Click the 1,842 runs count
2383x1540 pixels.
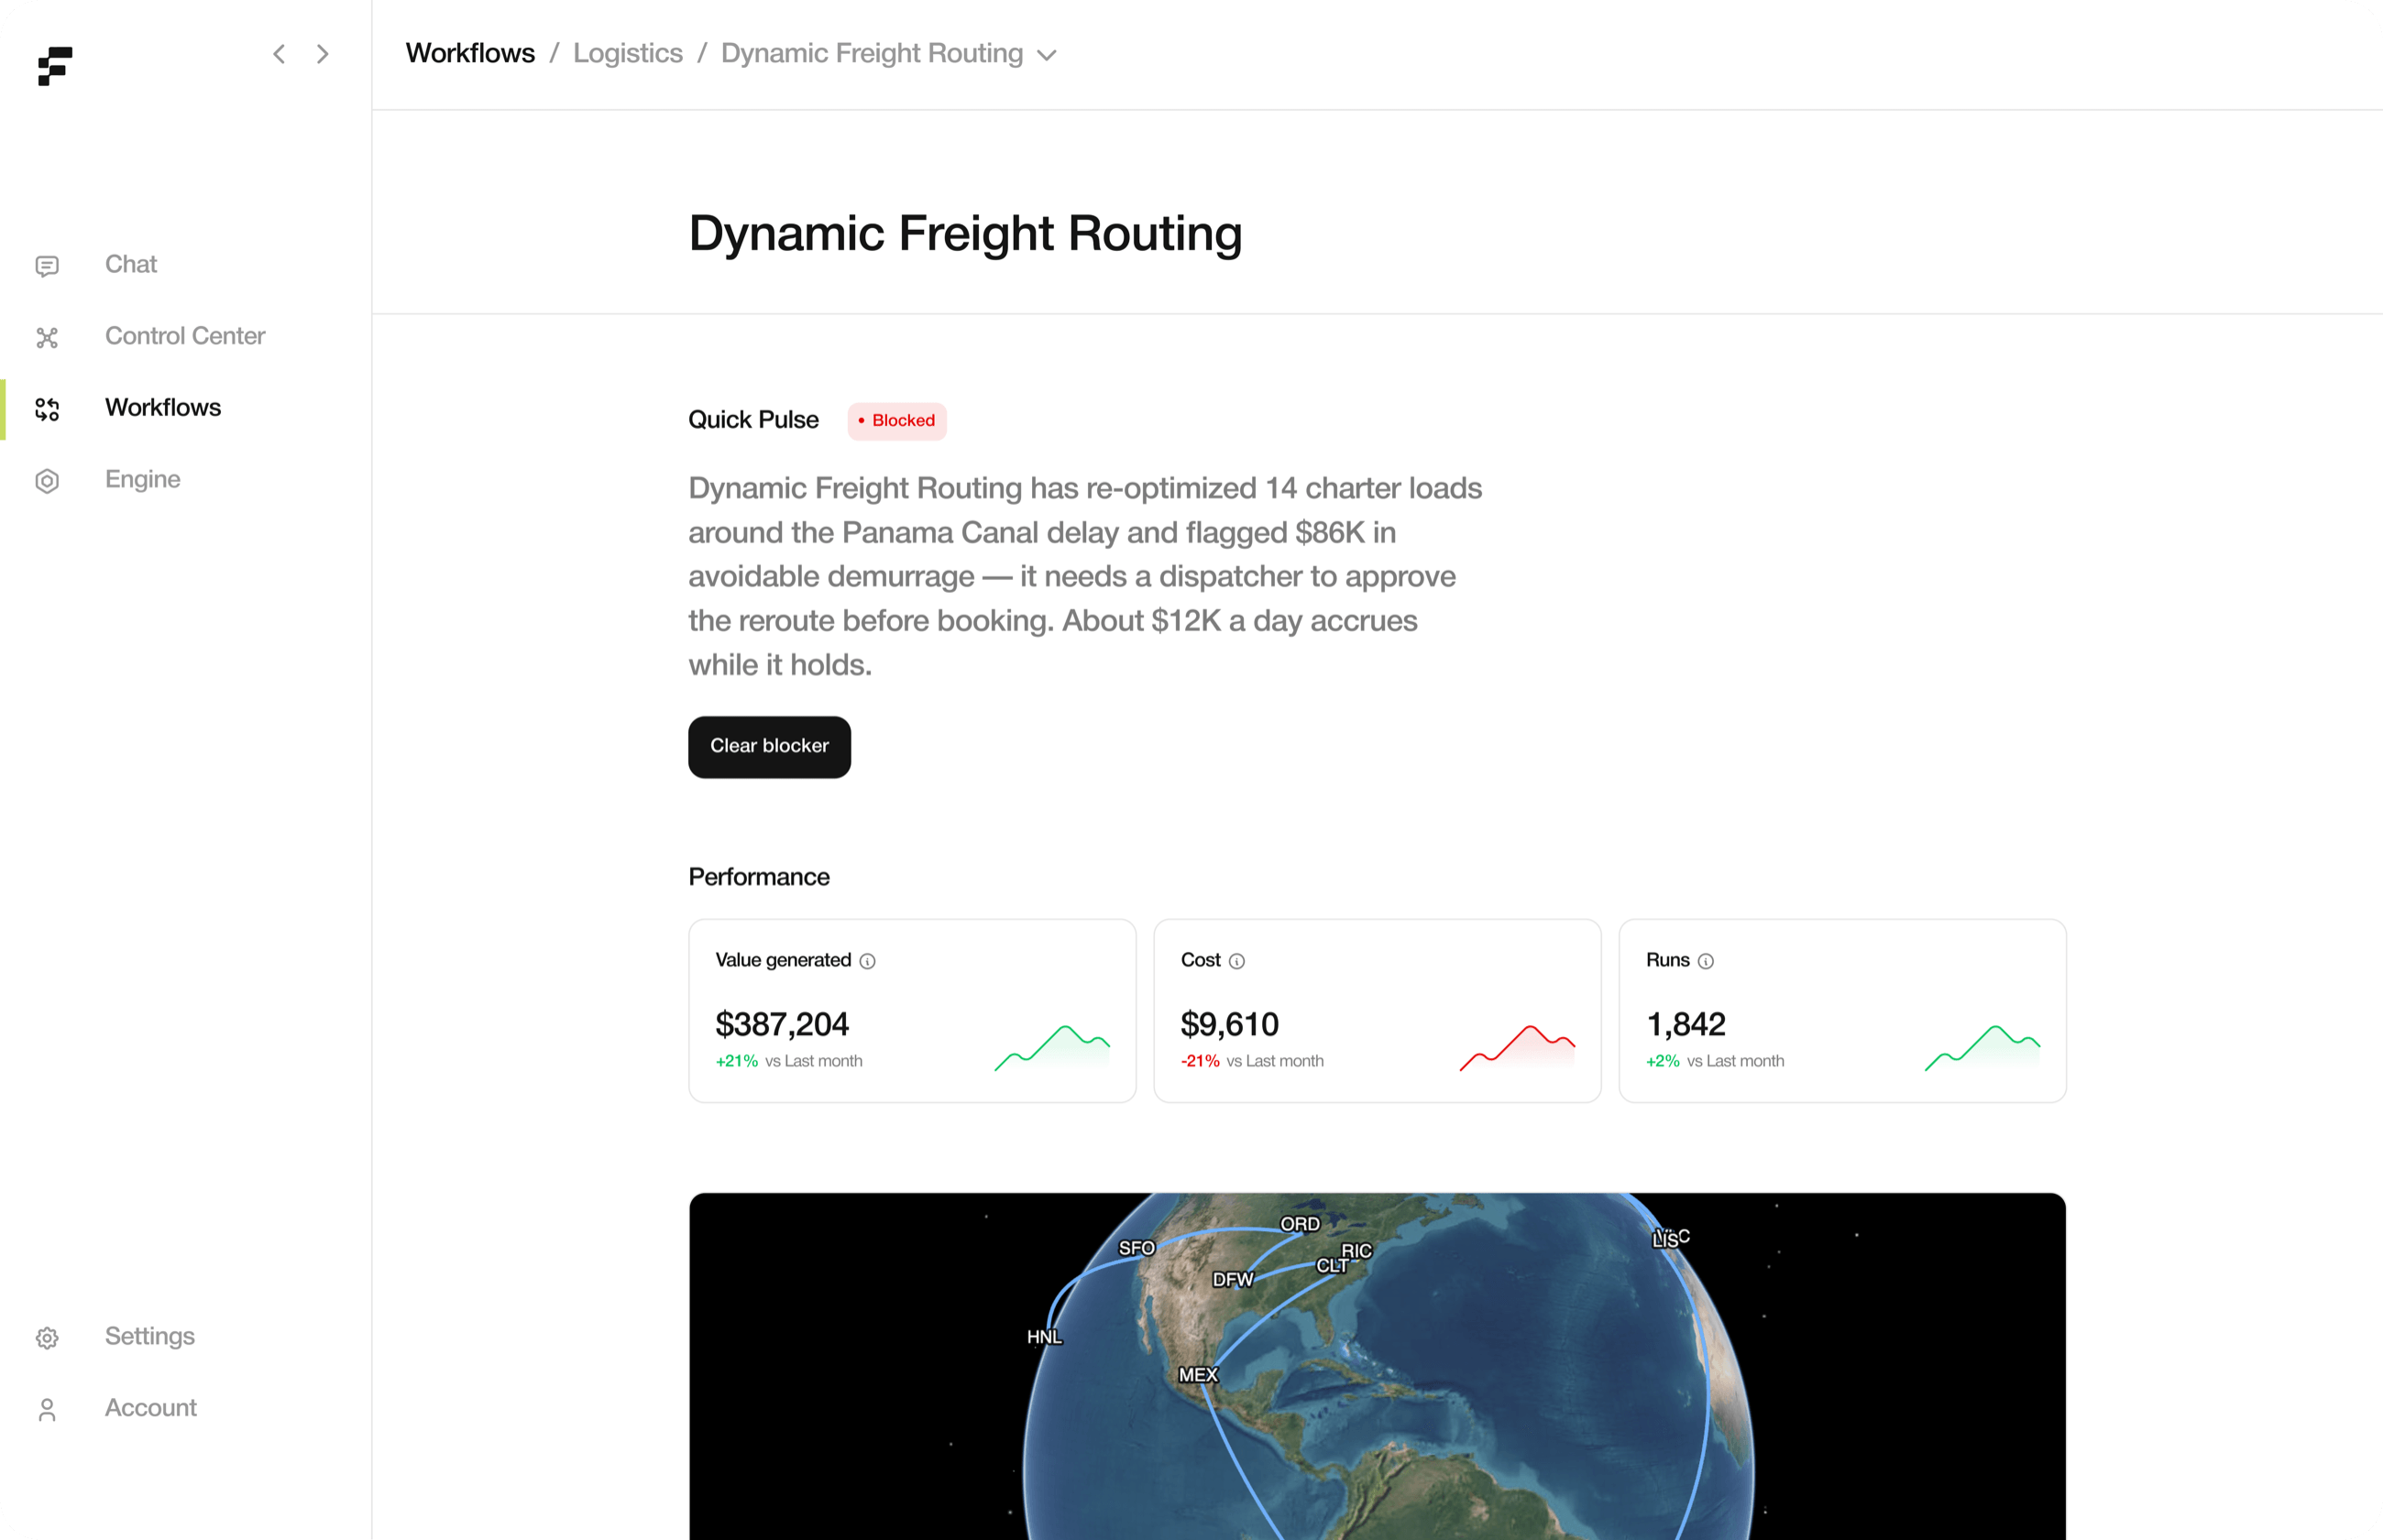(1686, 1024)
